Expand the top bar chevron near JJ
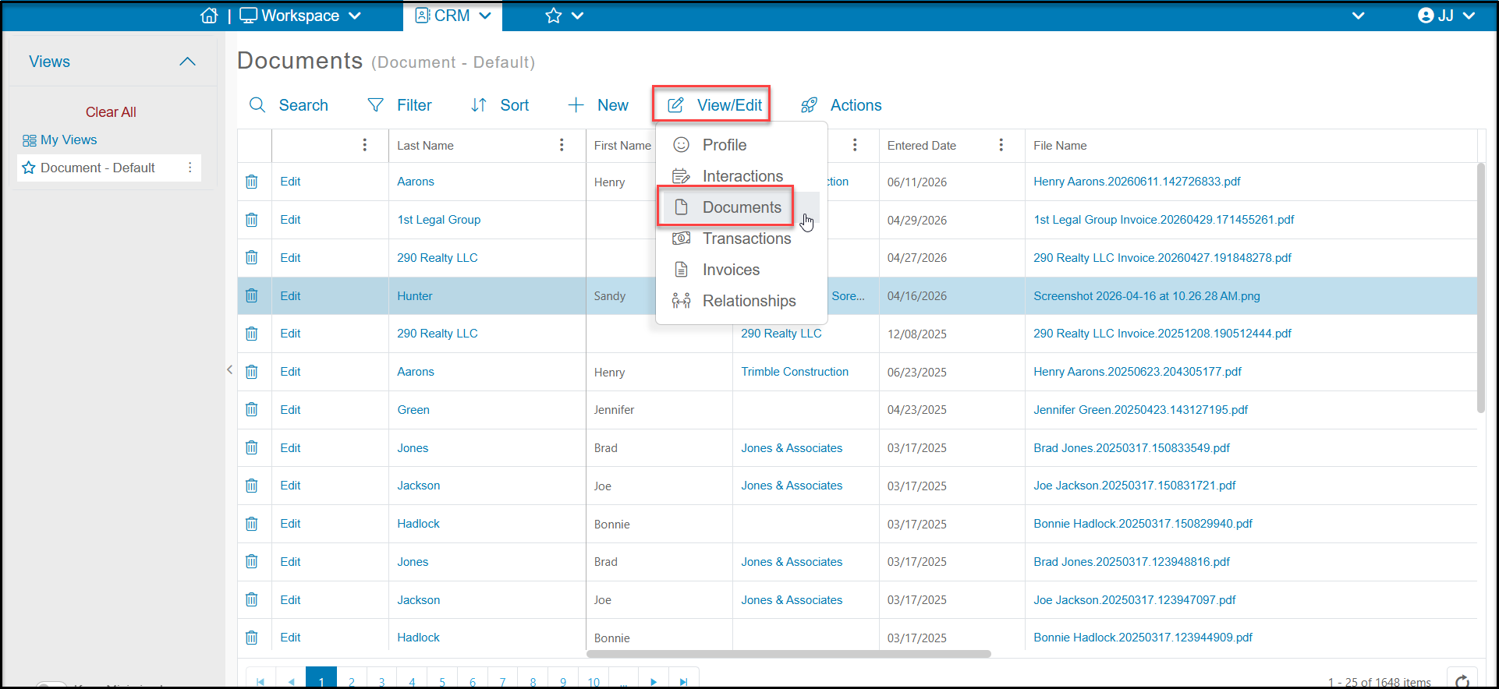 (1358, 16)
